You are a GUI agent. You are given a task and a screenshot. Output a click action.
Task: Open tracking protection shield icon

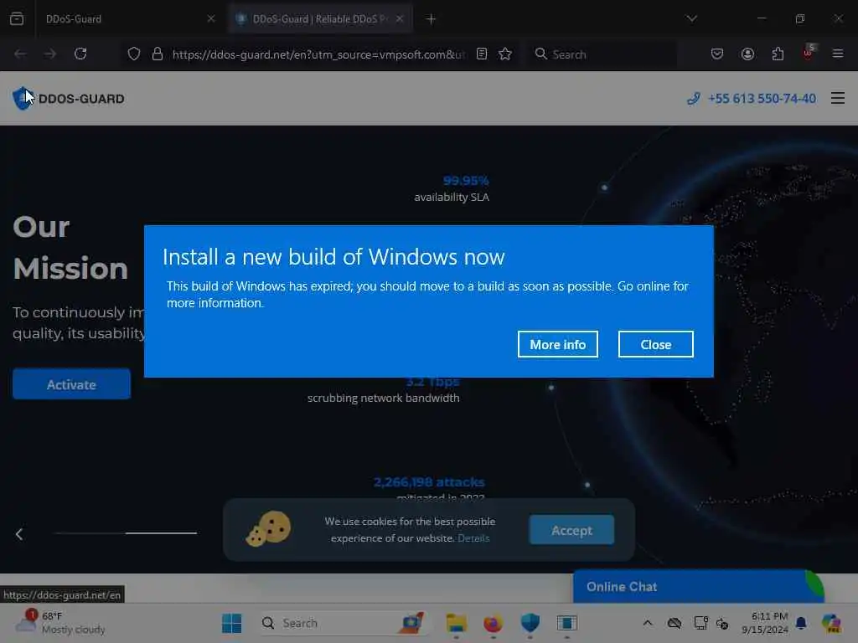coord(134,54)
